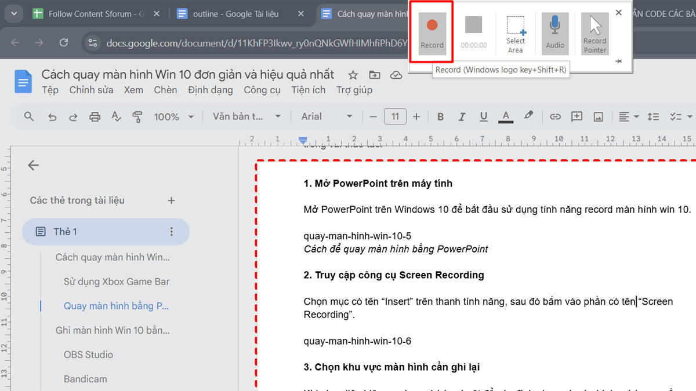Viewport: 696px width, 391px height.
Task: Open the Arial font dropdown
Action: [327, 116]
